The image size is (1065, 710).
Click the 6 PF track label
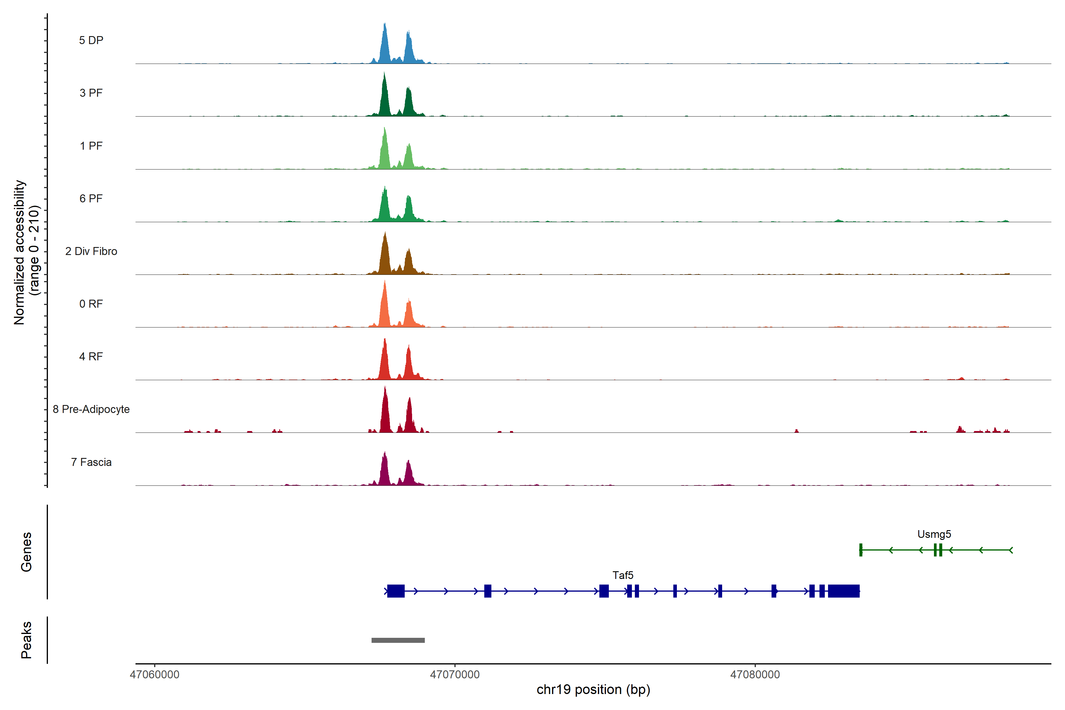[91, 198]
